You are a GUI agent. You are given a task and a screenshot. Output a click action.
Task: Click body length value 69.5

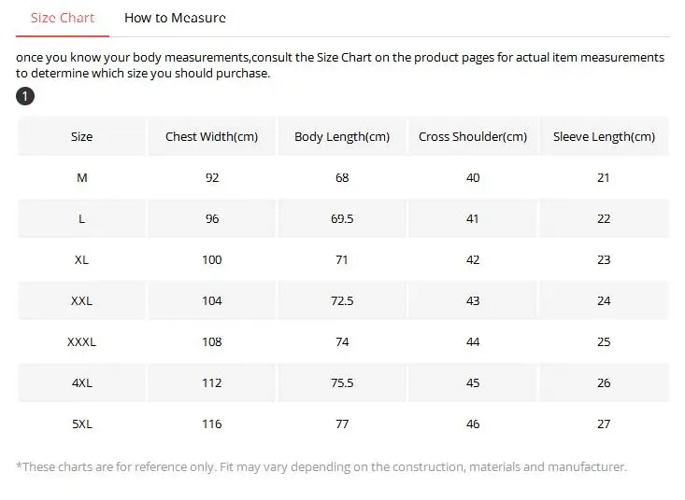[x=342, y=218]
